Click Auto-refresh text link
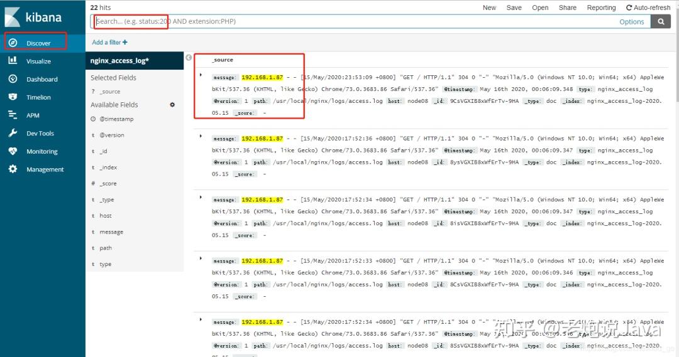 652,8
